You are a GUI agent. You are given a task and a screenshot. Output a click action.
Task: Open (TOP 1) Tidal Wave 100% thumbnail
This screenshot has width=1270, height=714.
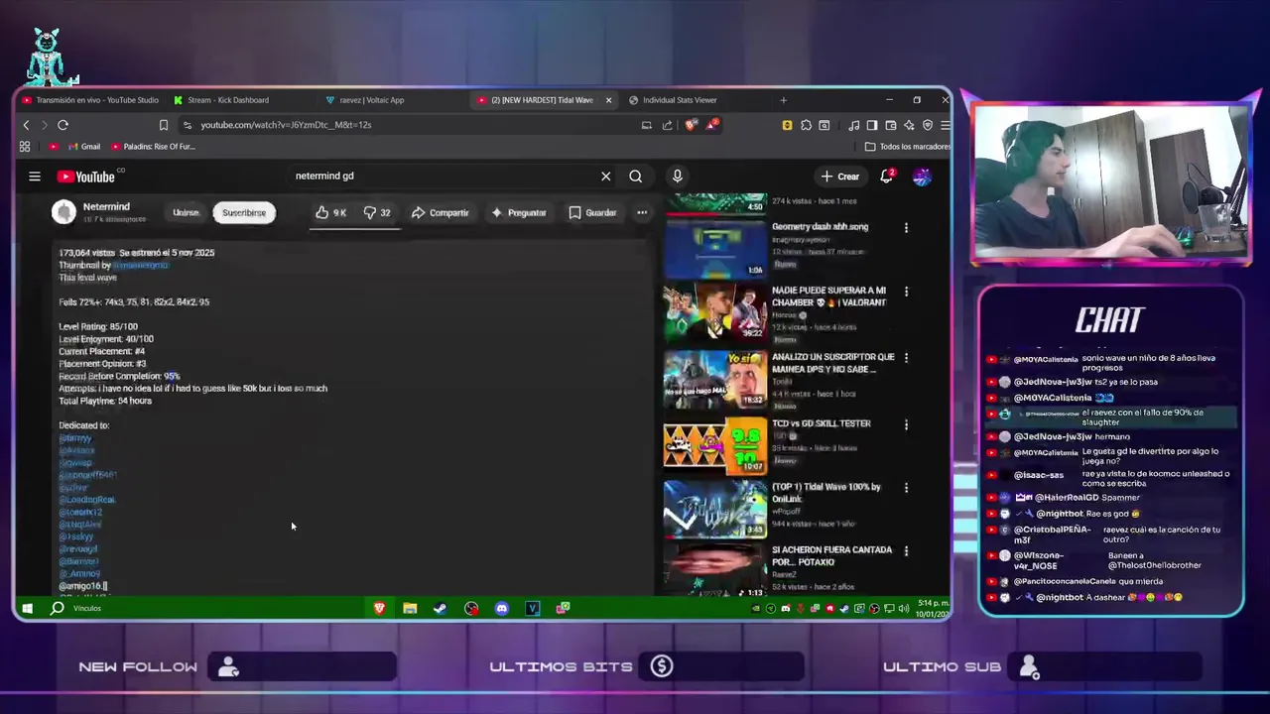point(714,509)
